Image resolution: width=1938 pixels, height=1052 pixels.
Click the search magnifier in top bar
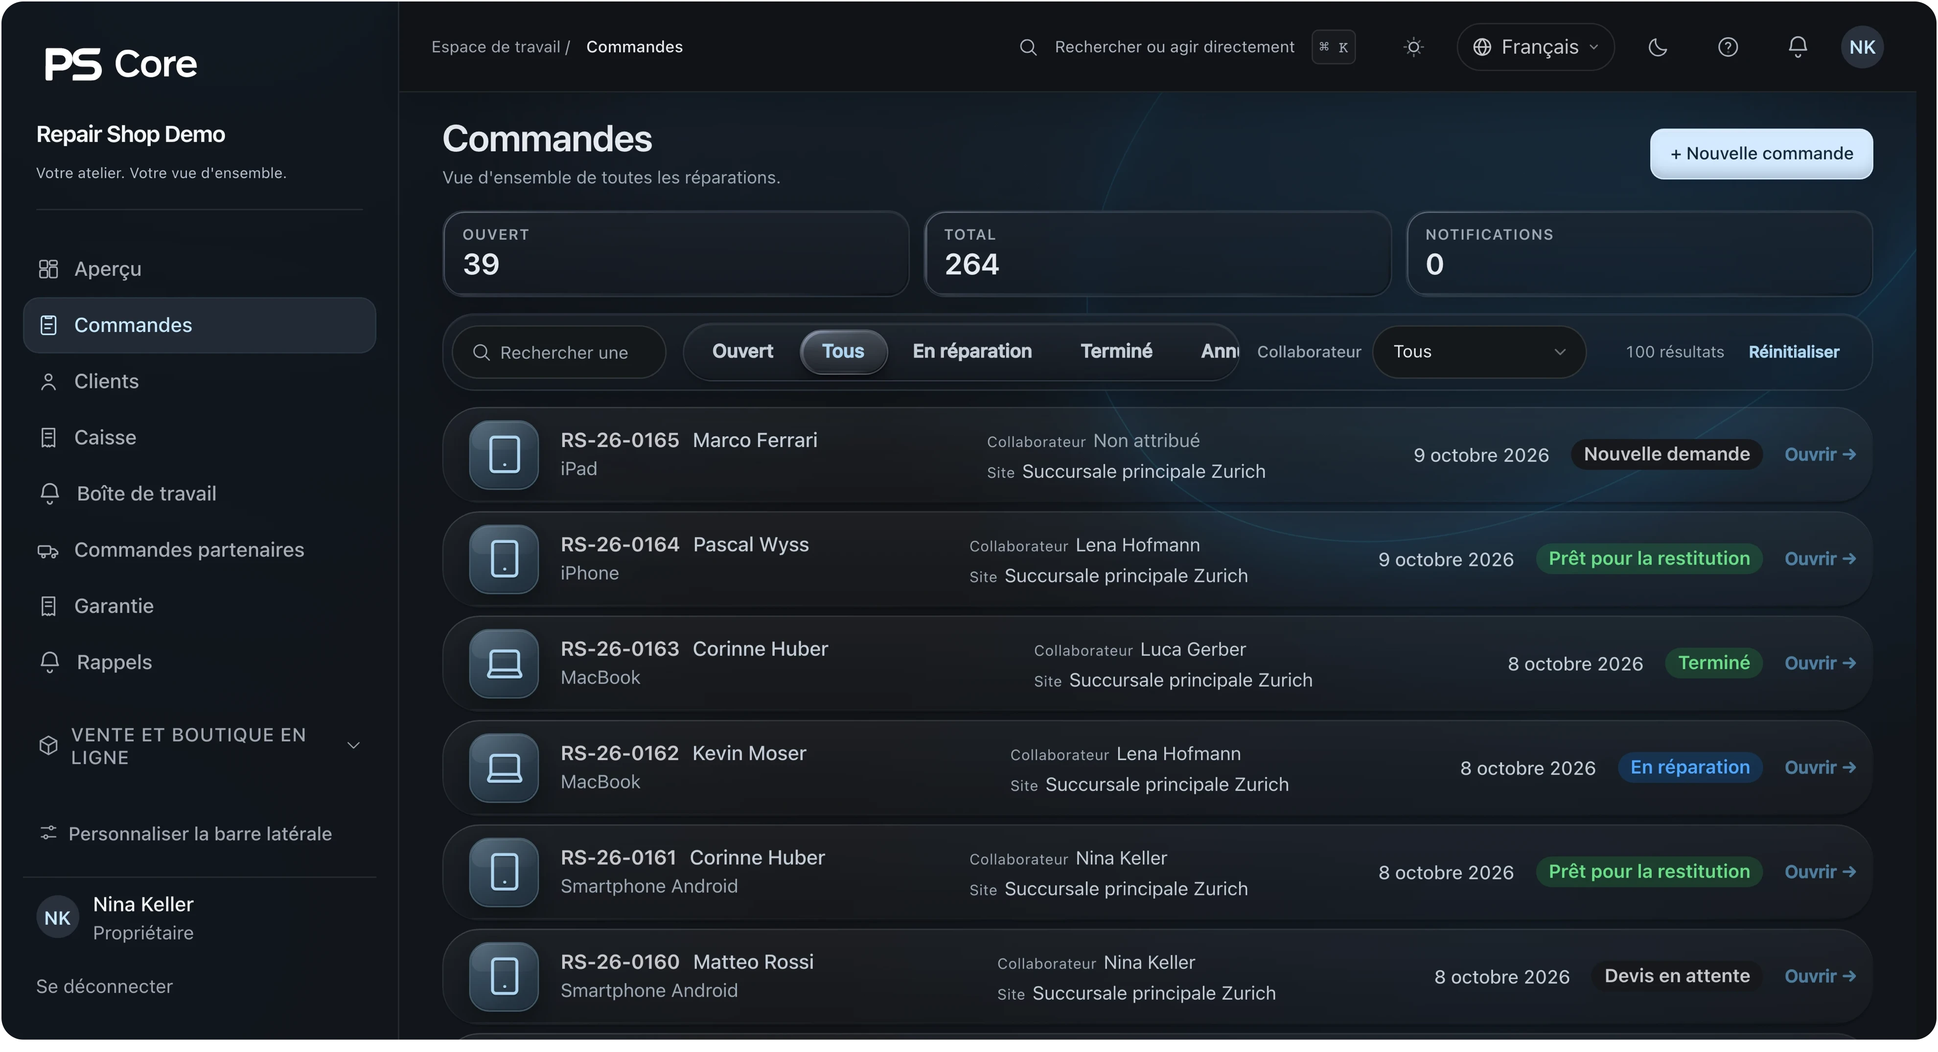tap(1028, 47)
